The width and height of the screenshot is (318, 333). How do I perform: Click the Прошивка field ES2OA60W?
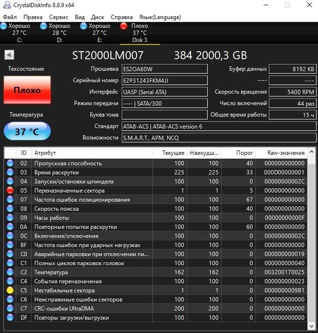pyautogui.click(x=165, y=69)
